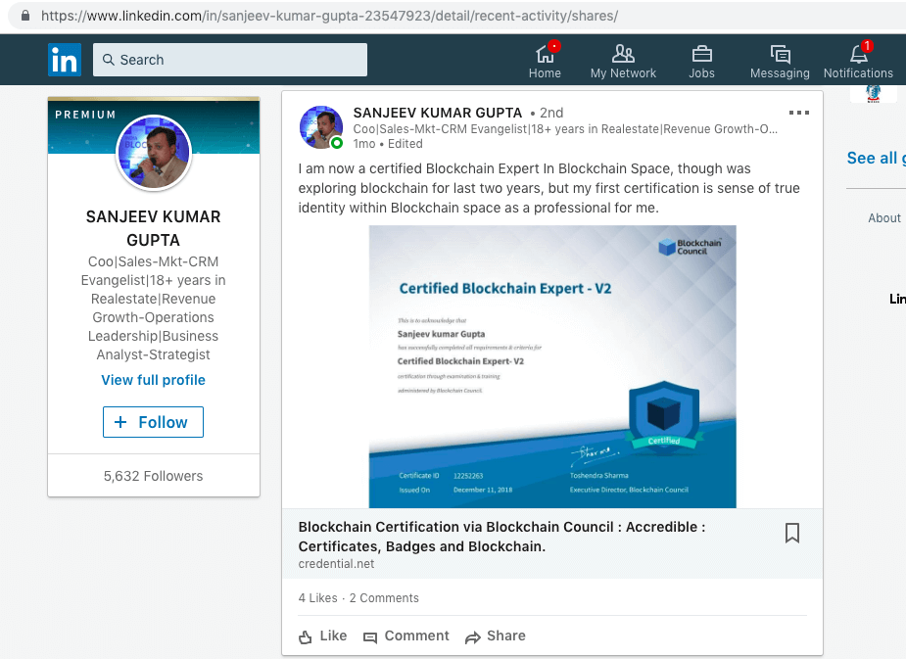
Task: Click the post author's profile picture
Action: tap(321, 127)
